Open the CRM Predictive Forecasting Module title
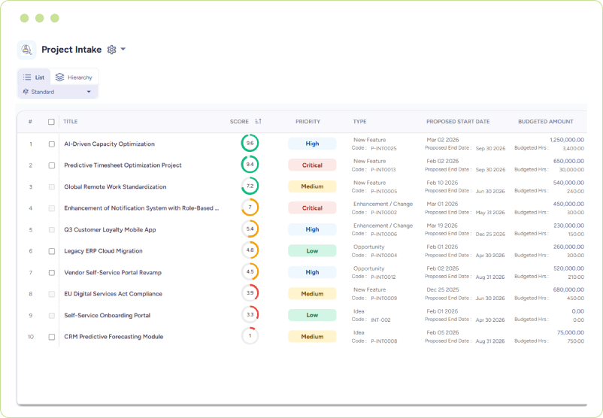 (114, 337)
